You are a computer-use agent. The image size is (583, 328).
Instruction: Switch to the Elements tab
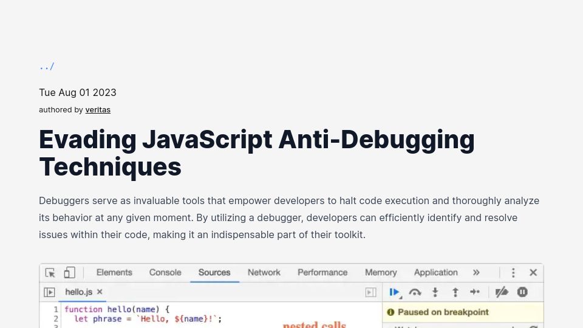pos(114,273)
